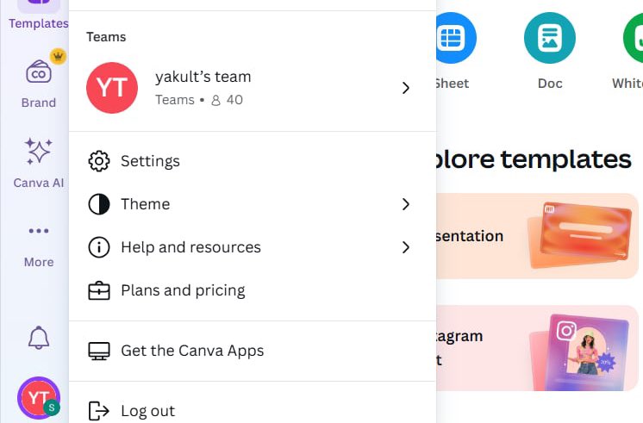The image size is (643, 423).
Task: Click the Plans and pricing briefcase icon
Action: point(99,290)
